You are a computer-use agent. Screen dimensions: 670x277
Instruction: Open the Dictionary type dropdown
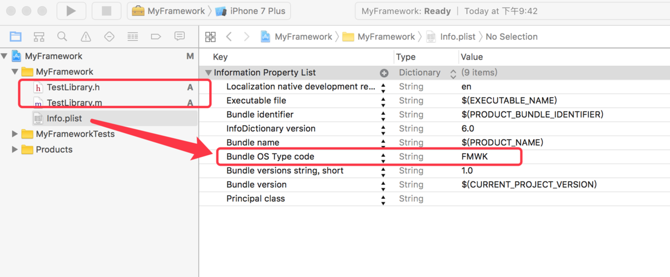point(453,73)
